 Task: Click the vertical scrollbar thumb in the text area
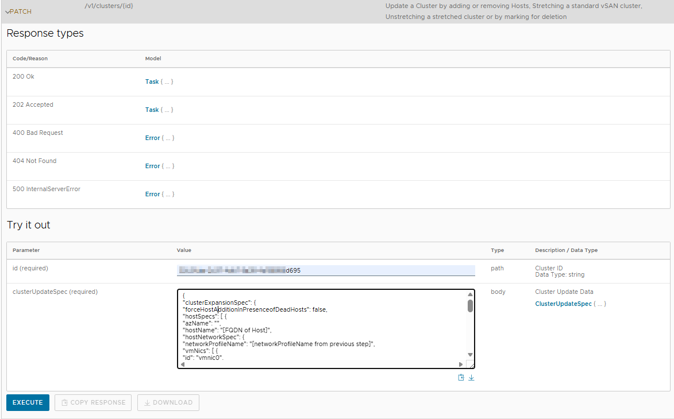pos(470,306)
